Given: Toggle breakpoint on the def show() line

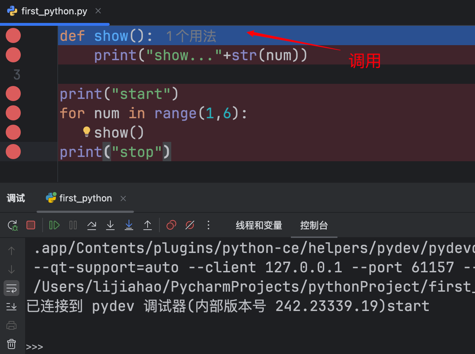Looking at the screenshot, I should click(x=13, y=35).
